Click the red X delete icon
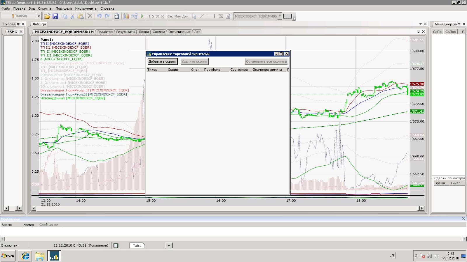The width and height of the screenshot is (467, 262). tap(90, 16)
